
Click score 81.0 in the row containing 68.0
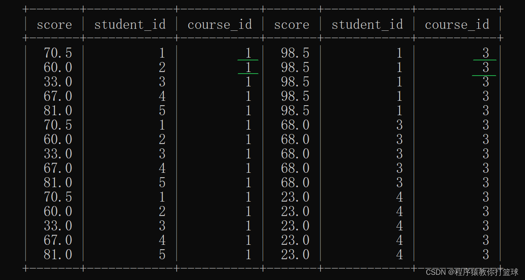[58, 183]
